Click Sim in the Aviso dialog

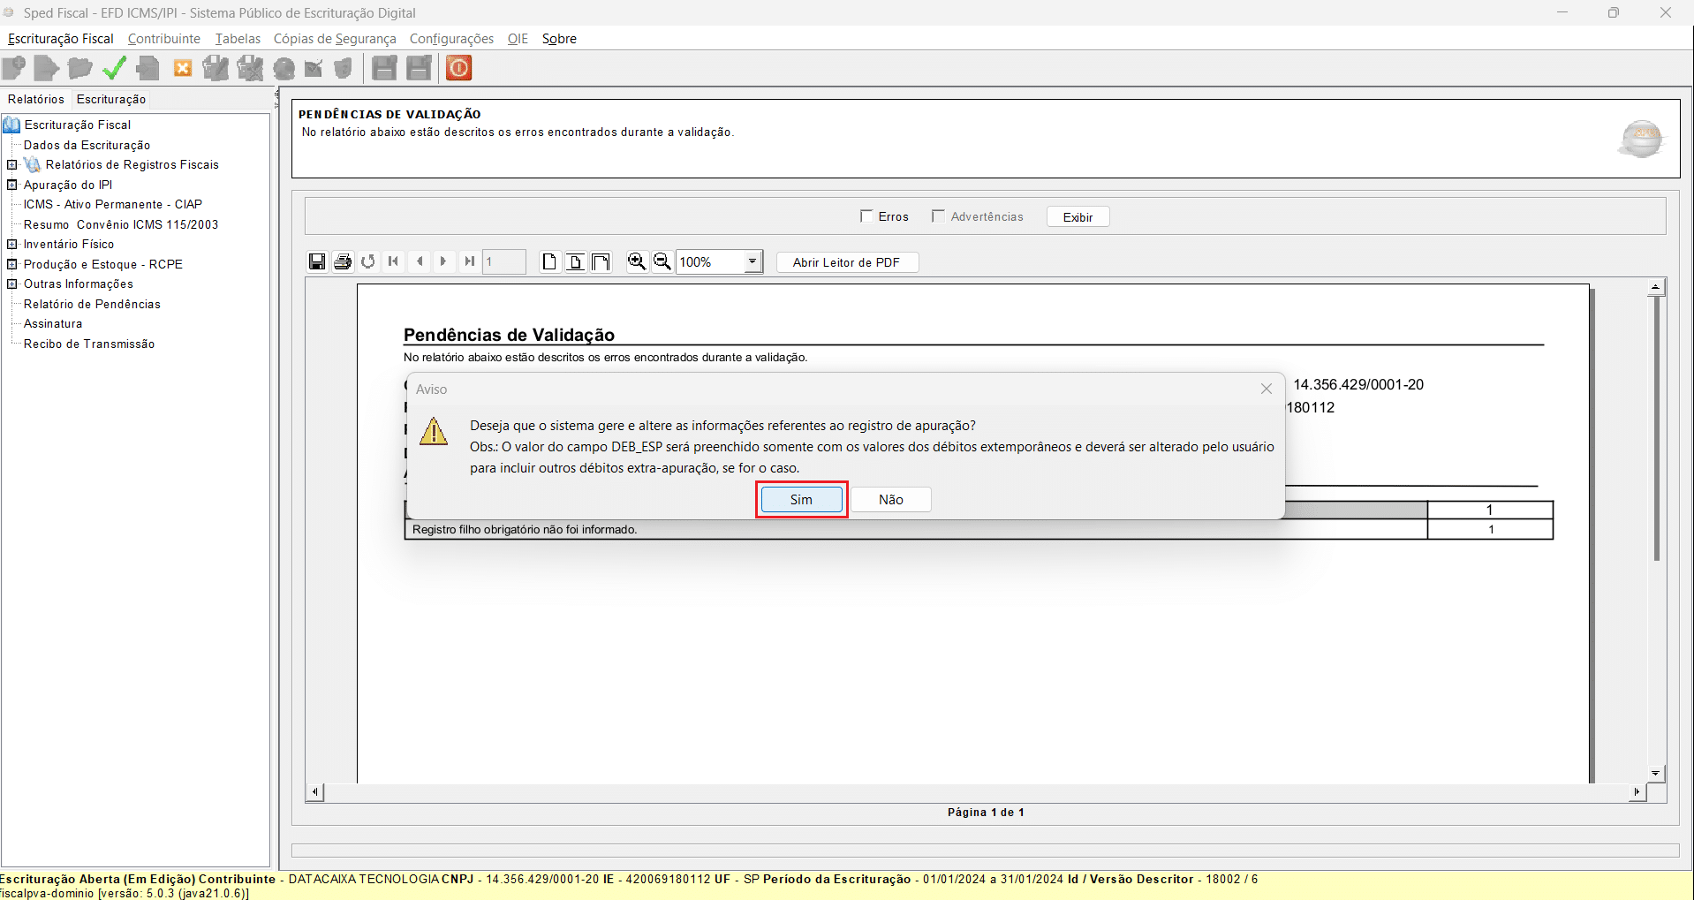click(801, 500)
